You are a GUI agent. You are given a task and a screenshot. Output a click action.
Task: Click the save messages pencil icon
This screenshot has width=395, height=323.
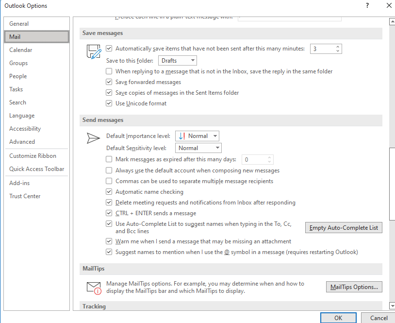coord(93,51)
